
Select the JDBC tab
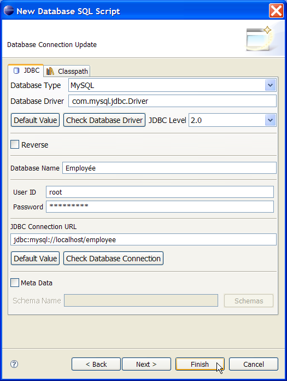coord(26,71)
